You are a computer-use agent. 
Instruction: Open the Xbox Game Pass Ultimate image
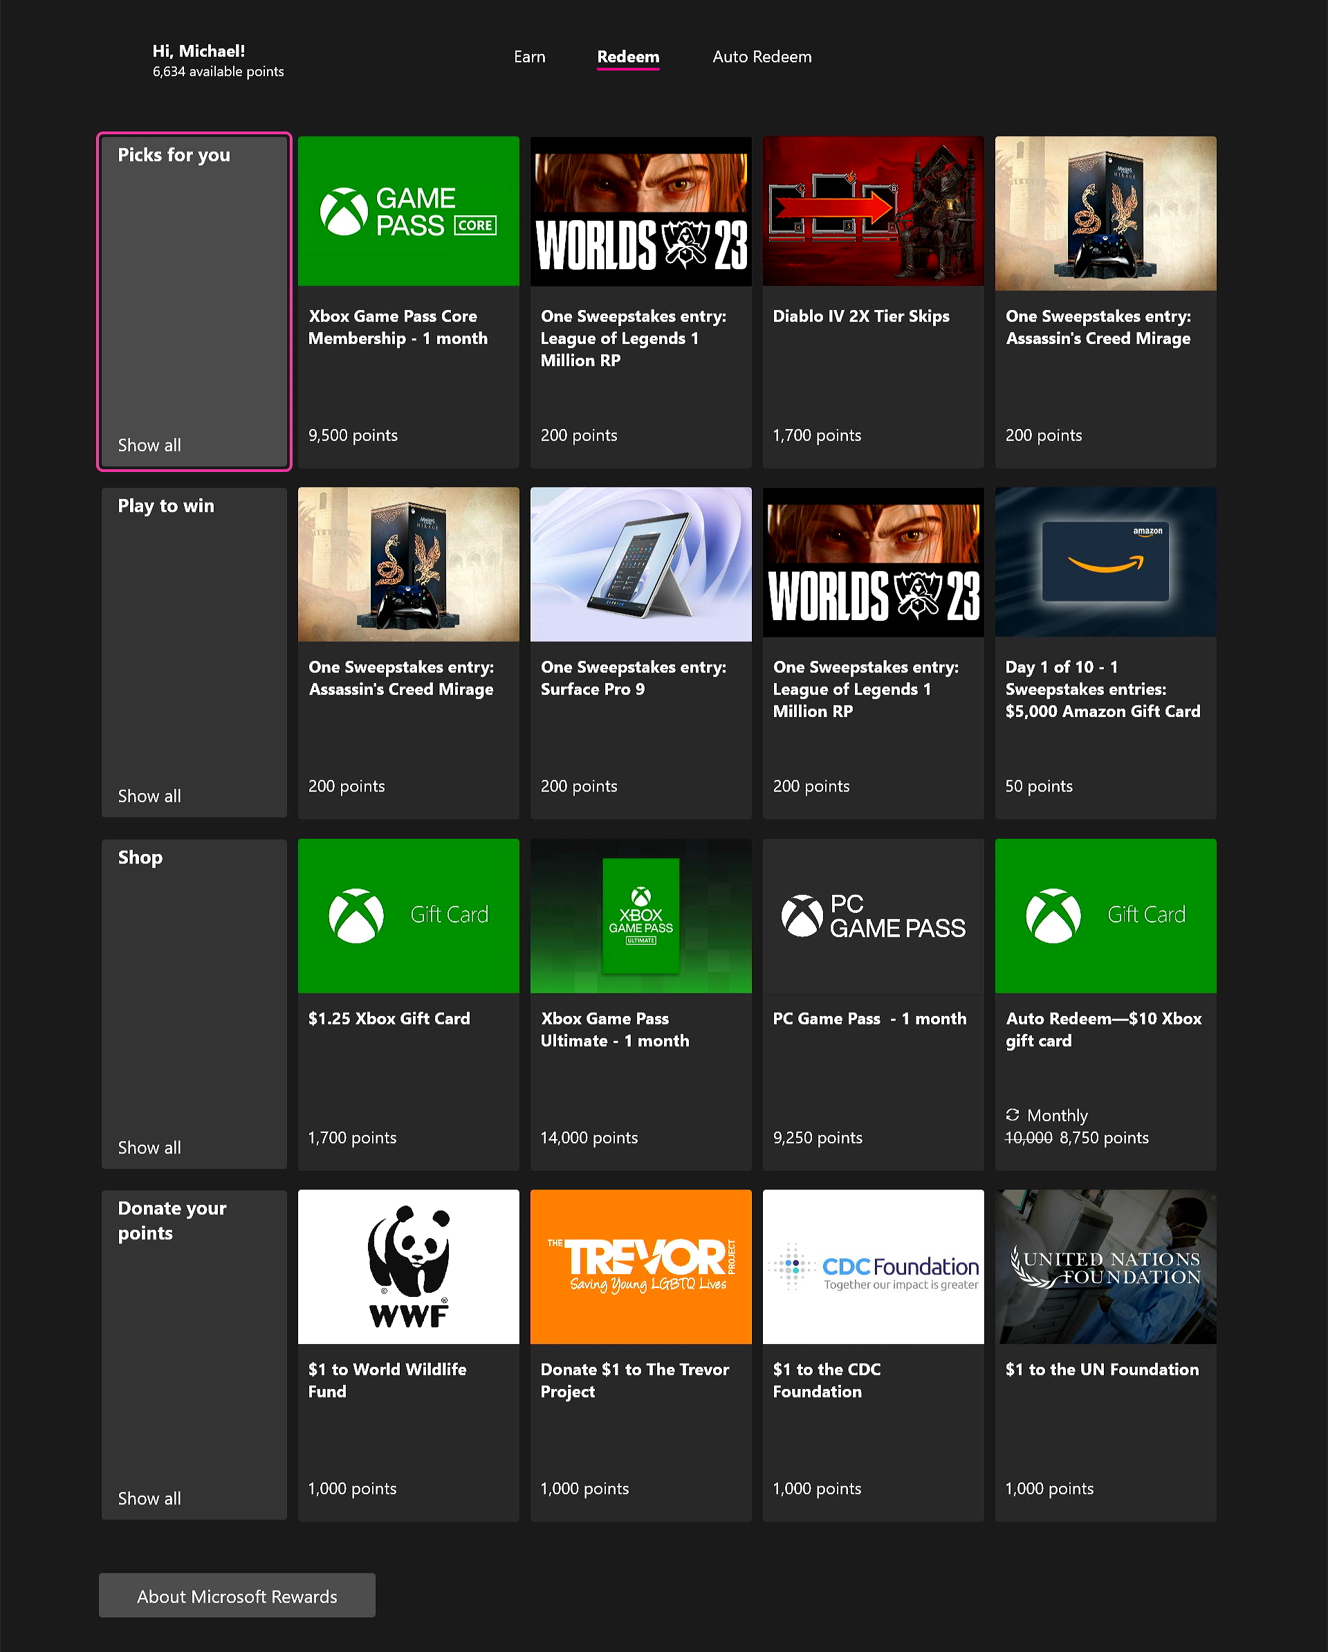click(640, 916)
